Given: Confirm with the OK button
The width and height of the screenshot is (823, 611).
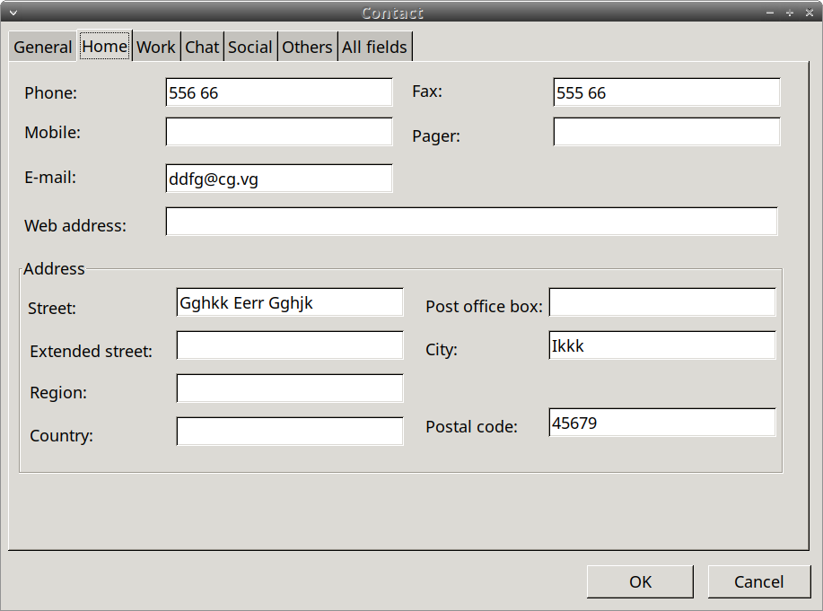Looking at the screenshot, I should click(x=640, y=581).
